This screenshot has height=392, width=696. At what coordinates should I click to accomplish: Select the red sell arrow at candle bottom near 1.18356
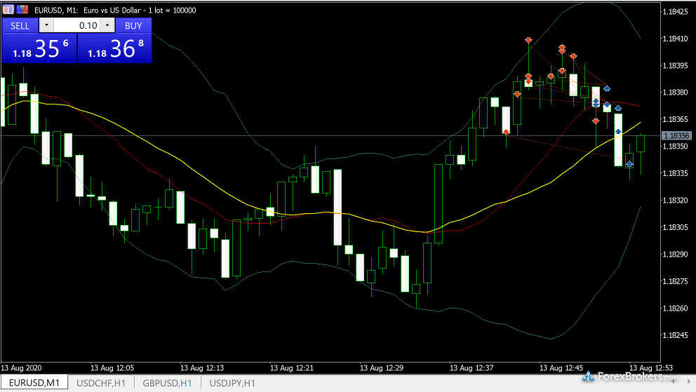coord(506,132)
